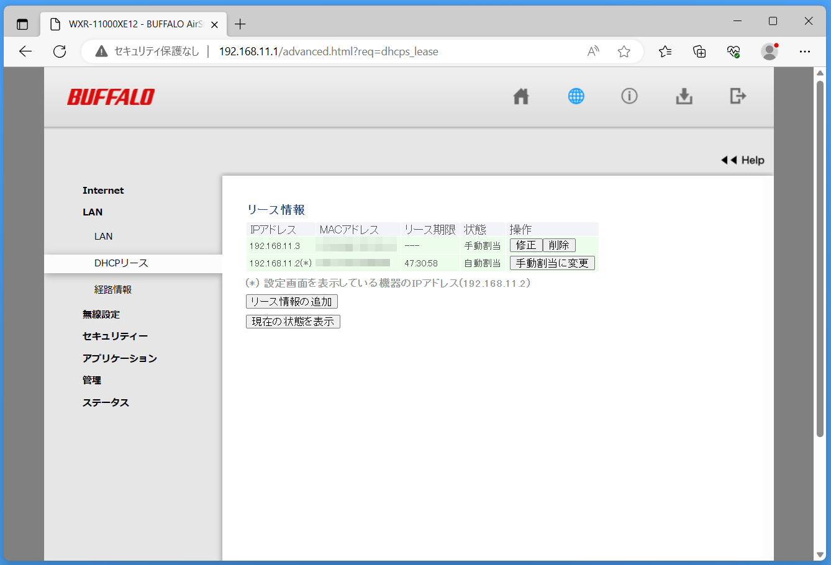This screenshot has height=565, width=831.
Task: Open the Internet menu
Action: point(103,191)
